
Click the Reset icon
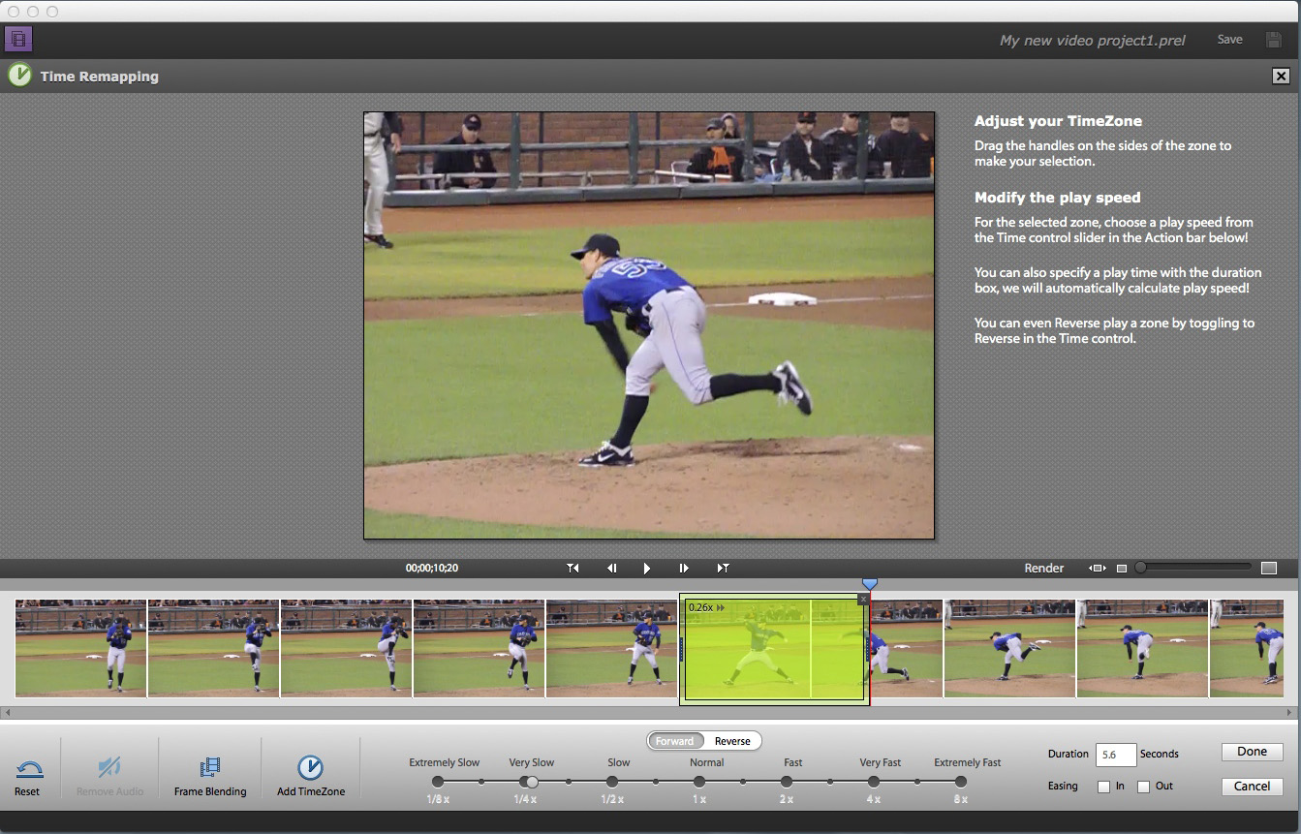click(29, 770)
